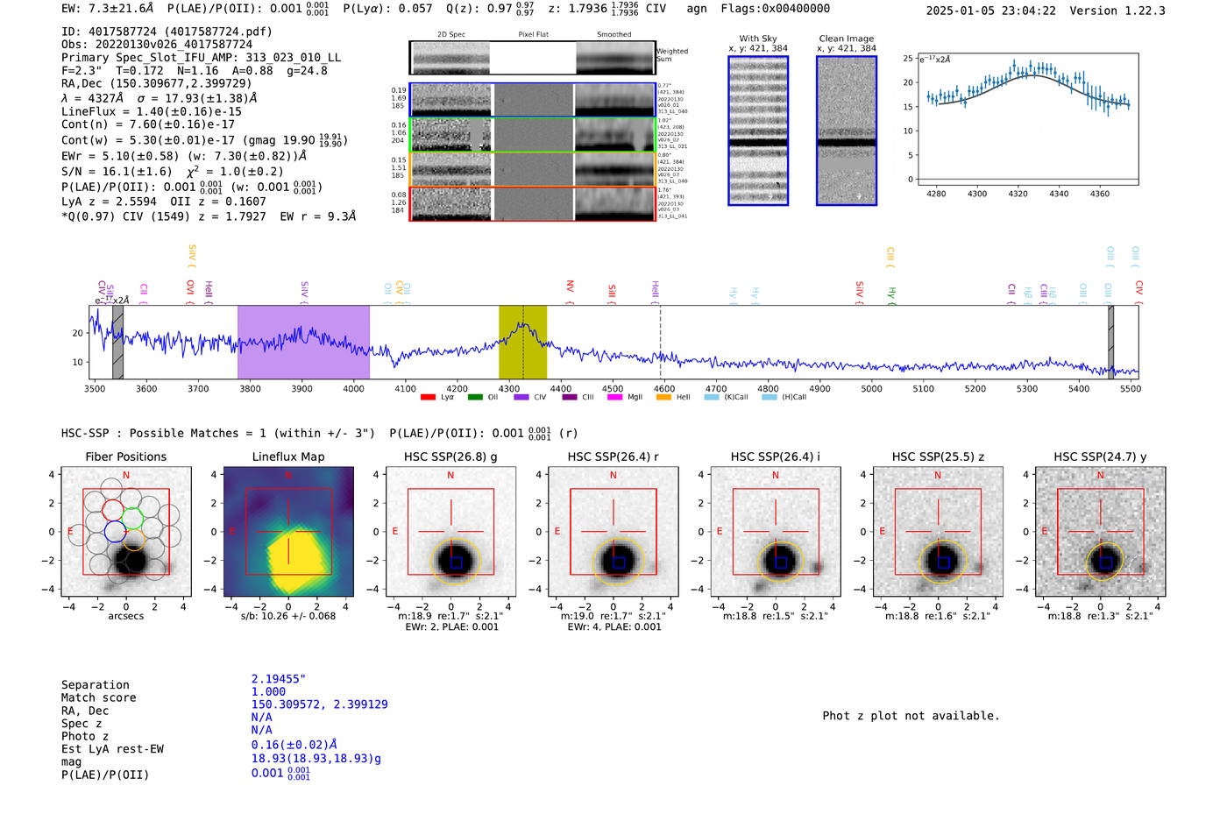Select the orange-bordered fiber 2D spec row
This screenshot has width=1227, height=835.
(532, 169)
